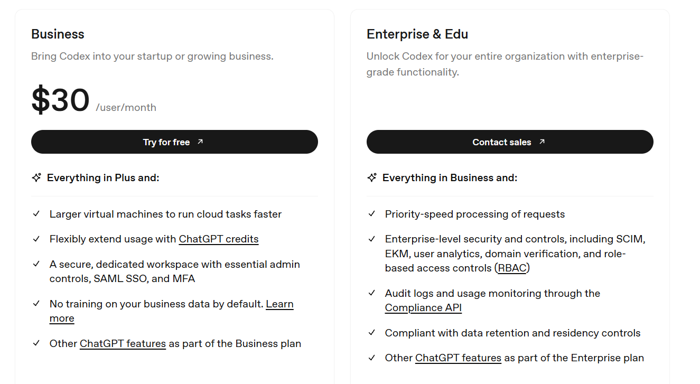
Task: Click checkmark beside No training on data
Action: coord(36,304)
